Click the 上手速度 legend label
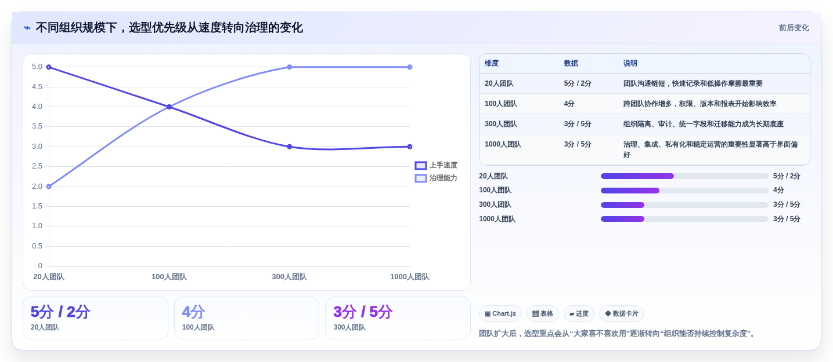Screen dimensions: 833x362 (443, 166)
